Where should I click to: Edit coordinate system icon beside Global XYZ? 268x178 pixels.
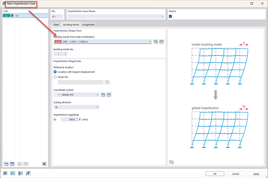point(109,95)
